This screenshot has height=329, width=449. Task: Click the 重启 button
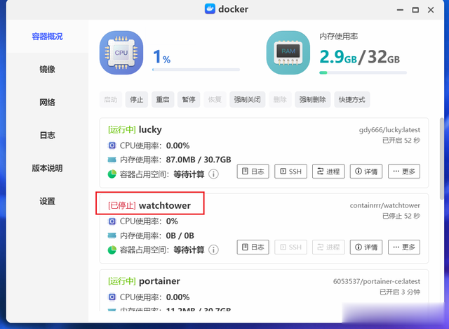pyautogui.click(x=163, y=100)
